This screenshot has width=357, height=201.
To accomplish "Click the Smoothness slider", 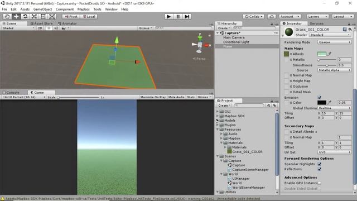I will [327, 65].
